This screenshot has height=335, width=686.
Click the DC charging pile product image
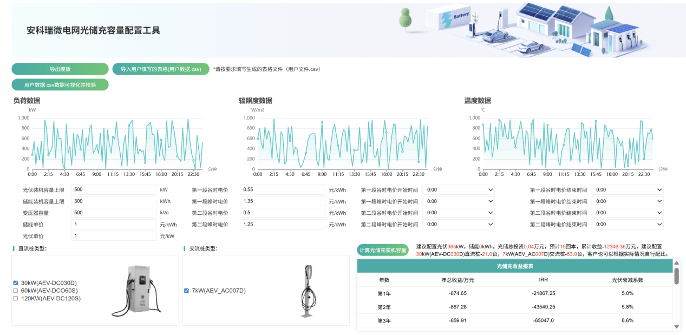138,291
